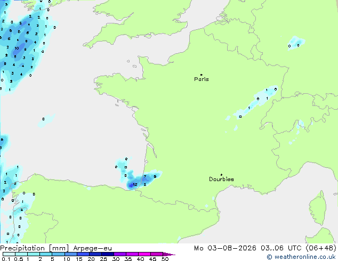Select the 30–35 mm purple legend swatch

point(120,254)
